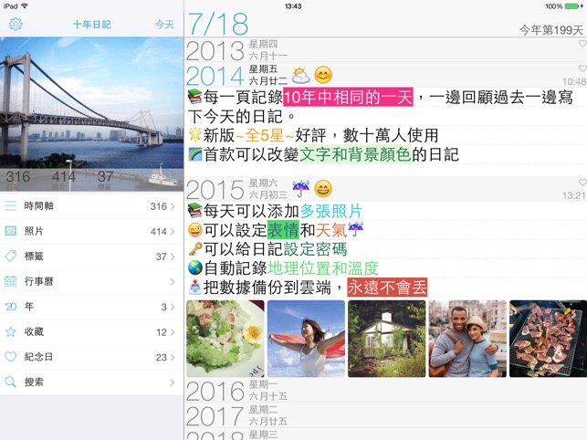Tap 316 日記 count on cover
This screenshot has width=587, height=440.
17,179
